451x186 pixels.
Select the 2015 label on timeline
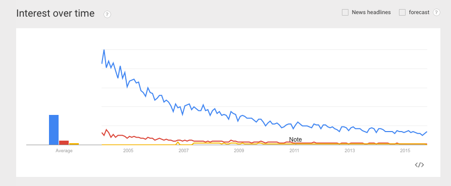tap(405, 151)
